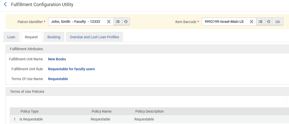
Task: Switch to the Loan tab
Action: coord(11,37)
